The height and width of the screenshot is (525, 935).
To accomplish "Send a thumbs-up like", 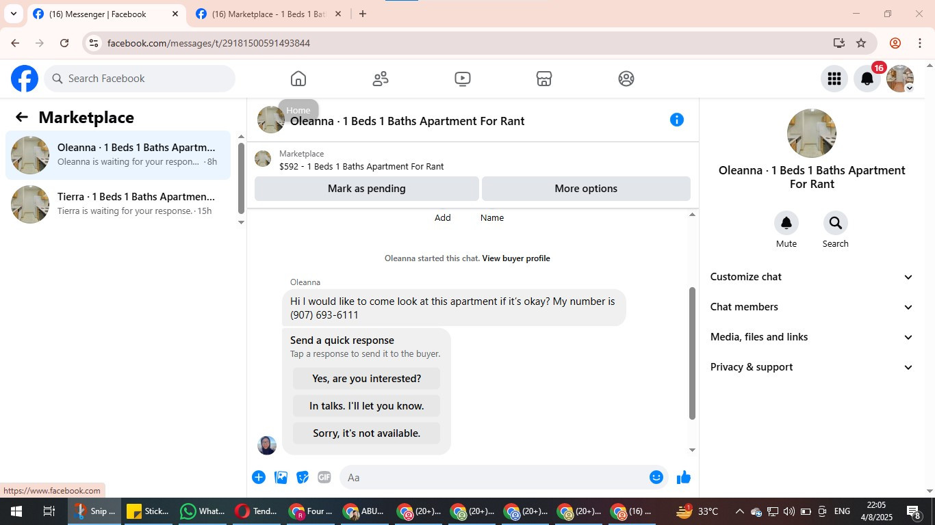I will [x=684, y=477].
